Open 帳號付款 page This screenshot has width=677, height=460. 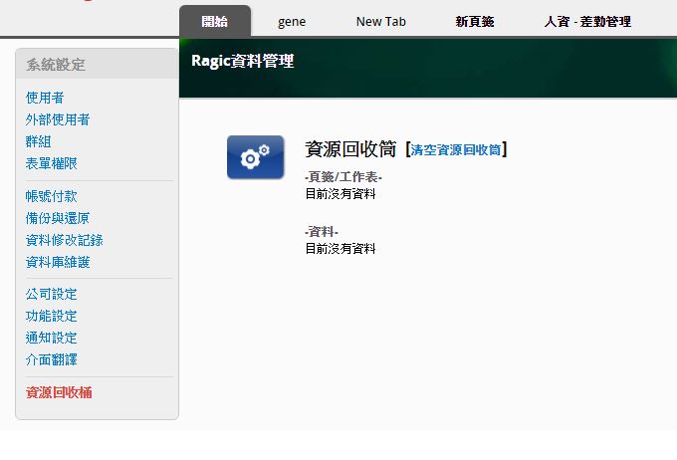51,196
